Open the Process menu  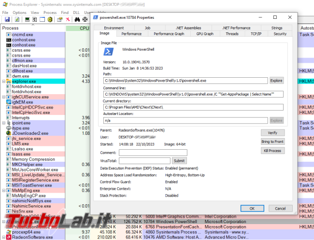click(x=50, y=13)
